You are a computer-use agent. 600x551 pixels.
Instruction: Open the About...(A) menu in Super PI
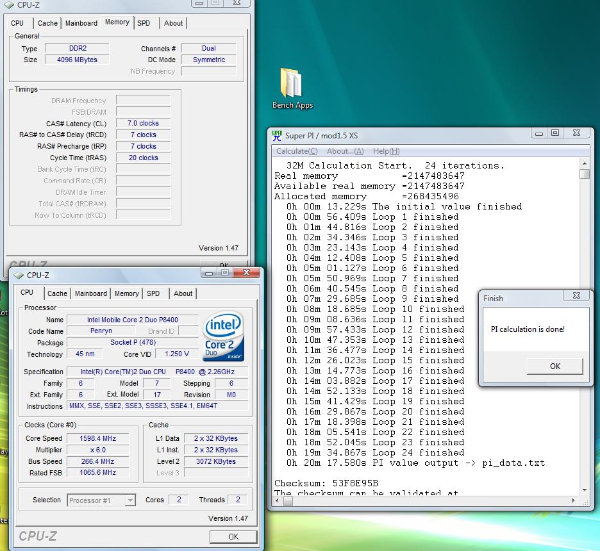tap(345, 151)
